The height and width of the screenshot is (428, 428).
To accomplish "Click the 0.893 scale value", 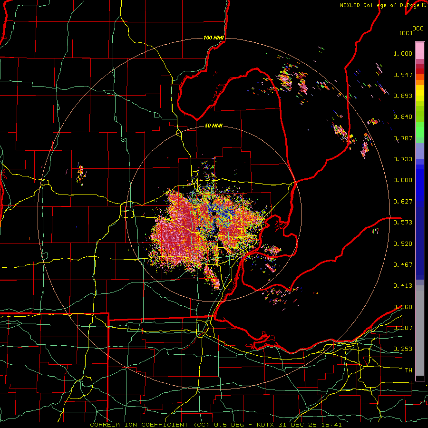I will 403,96.
